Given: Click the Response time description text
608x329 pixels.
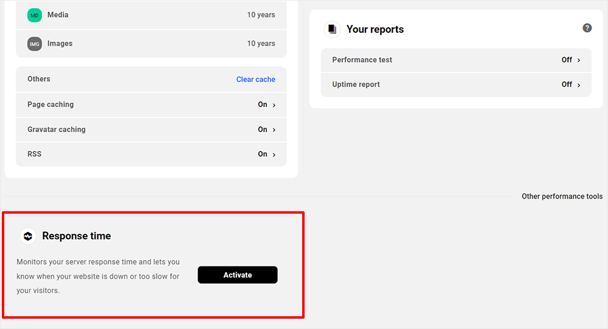Looking at the screenshot, I should (x=98, y=276).
